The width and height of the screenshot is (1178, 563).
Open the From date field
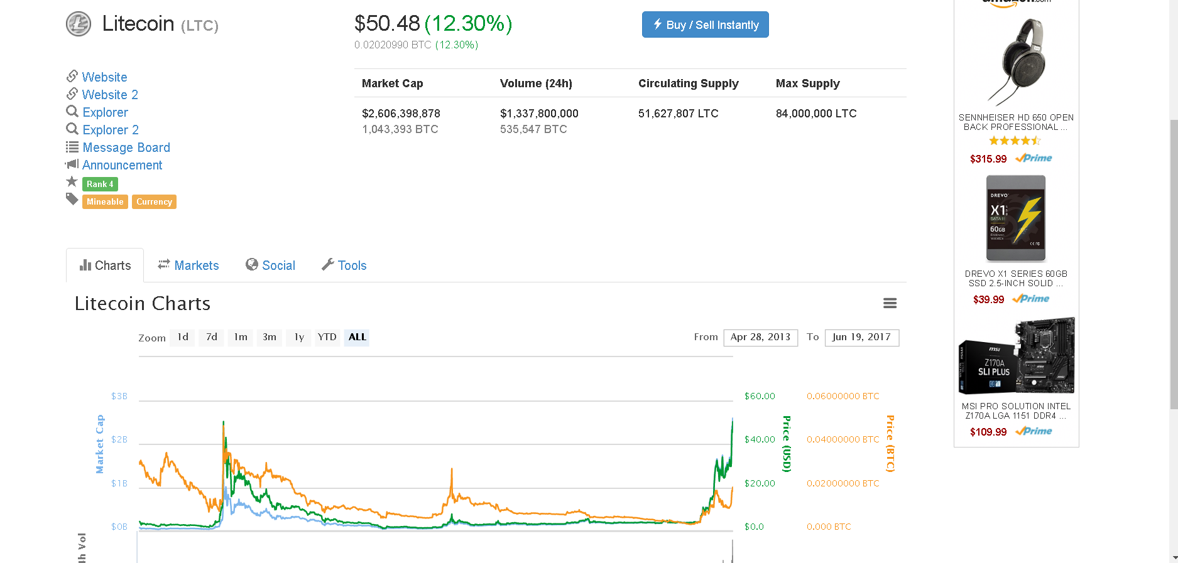click(x=760, y=338)
